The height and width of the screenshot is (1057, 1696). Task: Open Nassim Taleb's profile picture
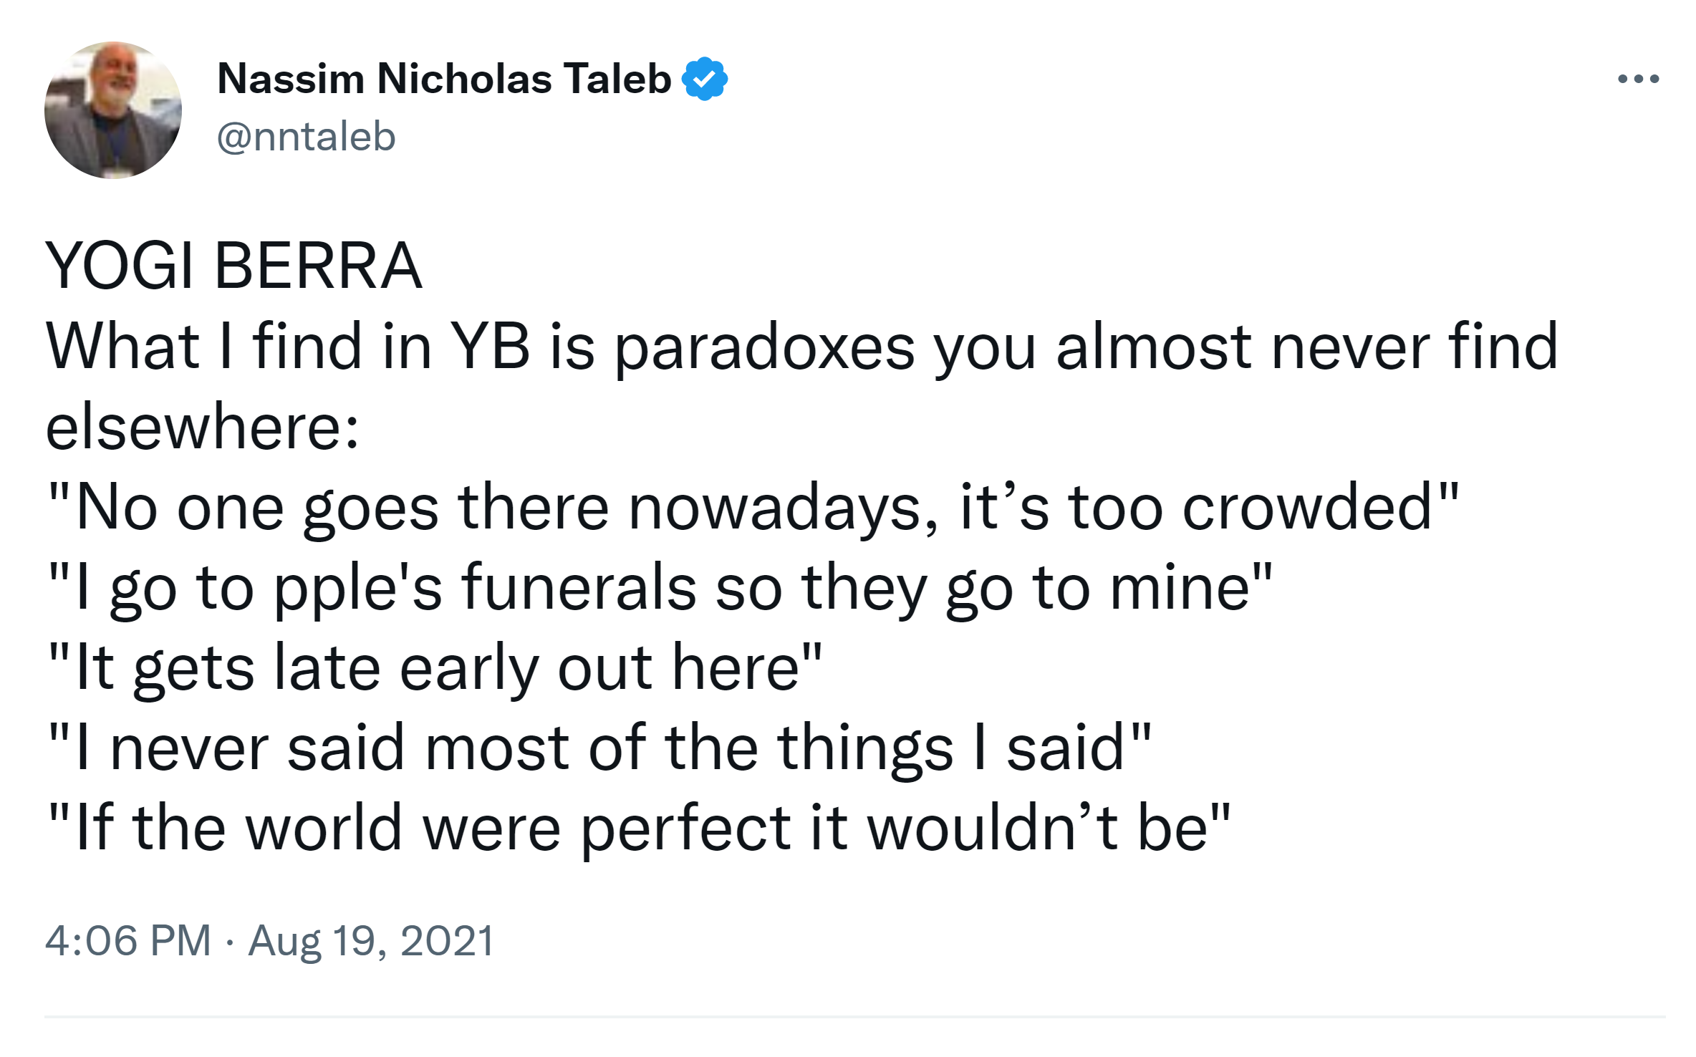(x=113, y=110)
